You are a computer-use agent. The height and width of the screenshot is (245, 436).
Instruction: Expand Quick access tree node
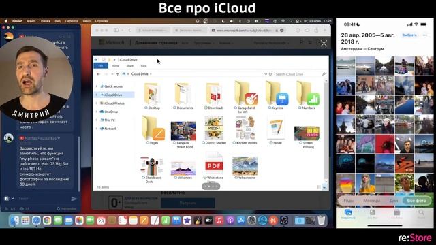pyautogui.click(x=97, y=86)
